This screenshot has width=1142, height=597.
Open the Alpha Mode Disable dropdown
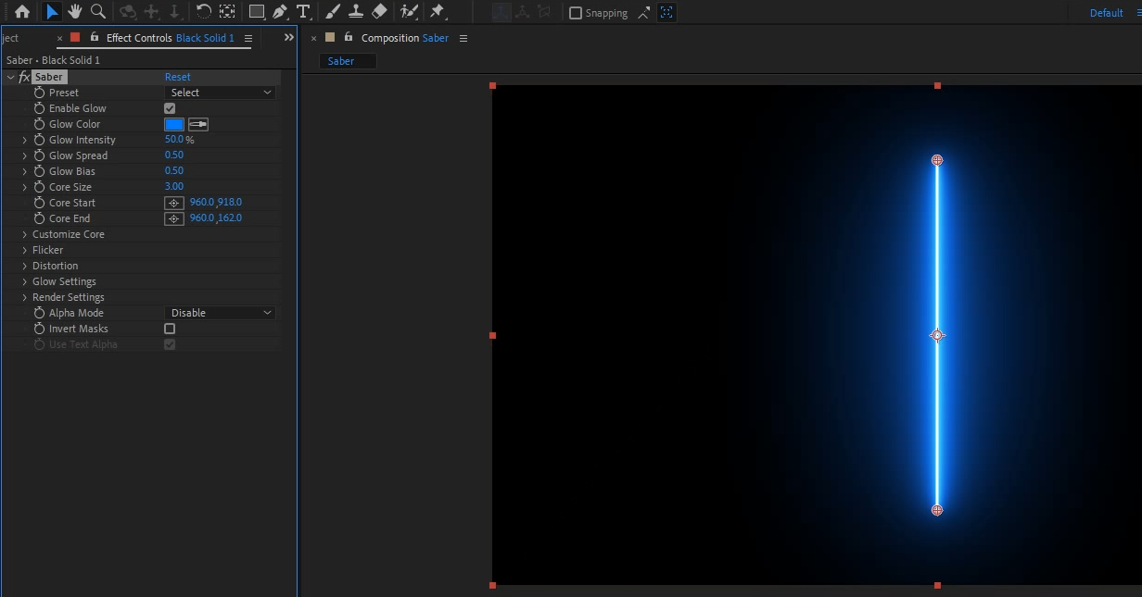click(x=221, y=313)
